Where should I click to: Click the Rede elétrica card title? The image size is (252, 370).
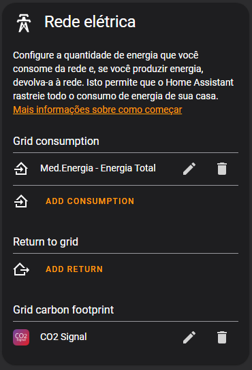(x=90, y=22)
